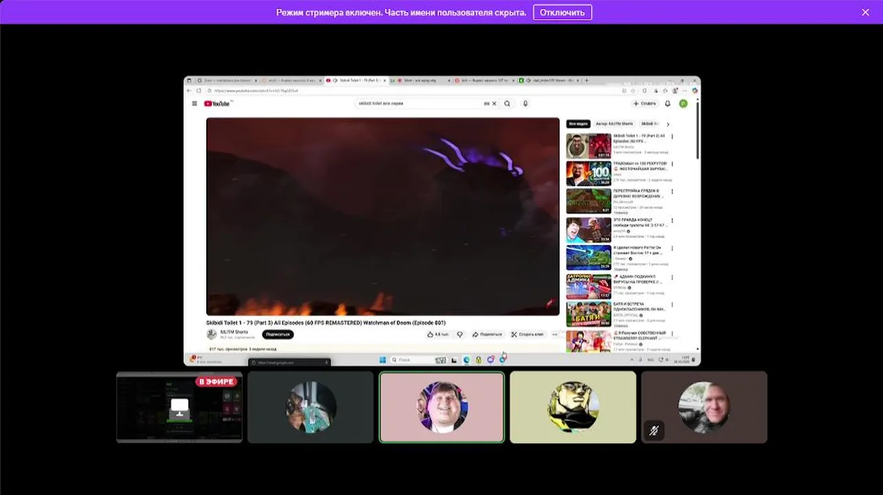The height and width of the screenshot is (495, 883).
Task: Close the Skibidi Toilet browser tab
Action: point(384,80)
